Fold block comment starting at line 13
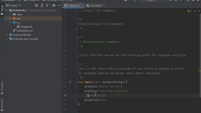 tap(77, 64)
